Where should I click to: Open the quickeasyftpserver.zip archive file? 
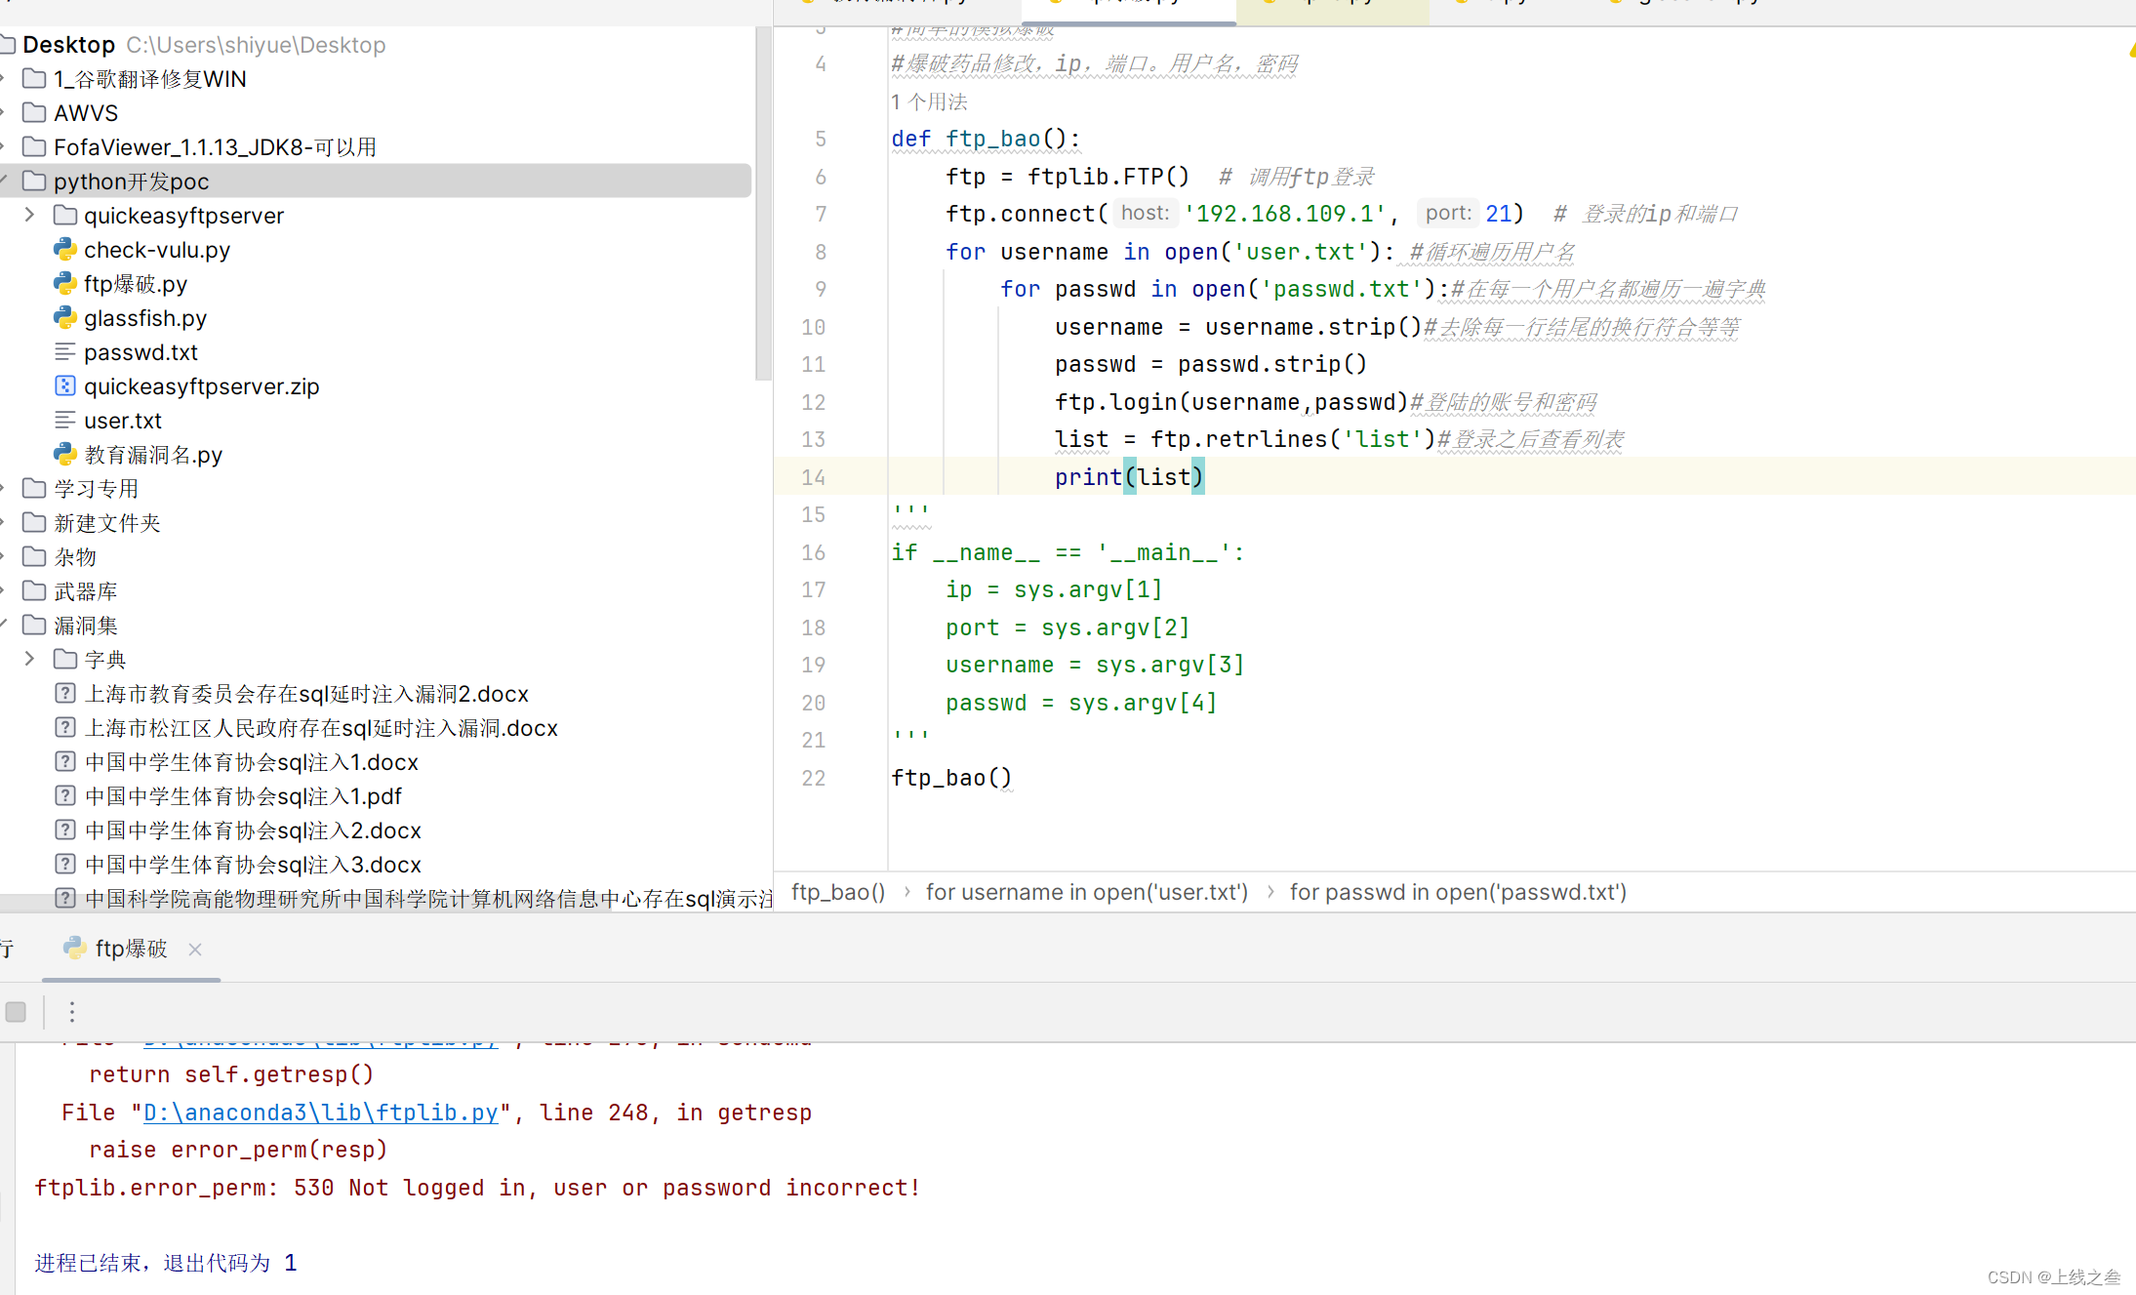tap(201, 386)
